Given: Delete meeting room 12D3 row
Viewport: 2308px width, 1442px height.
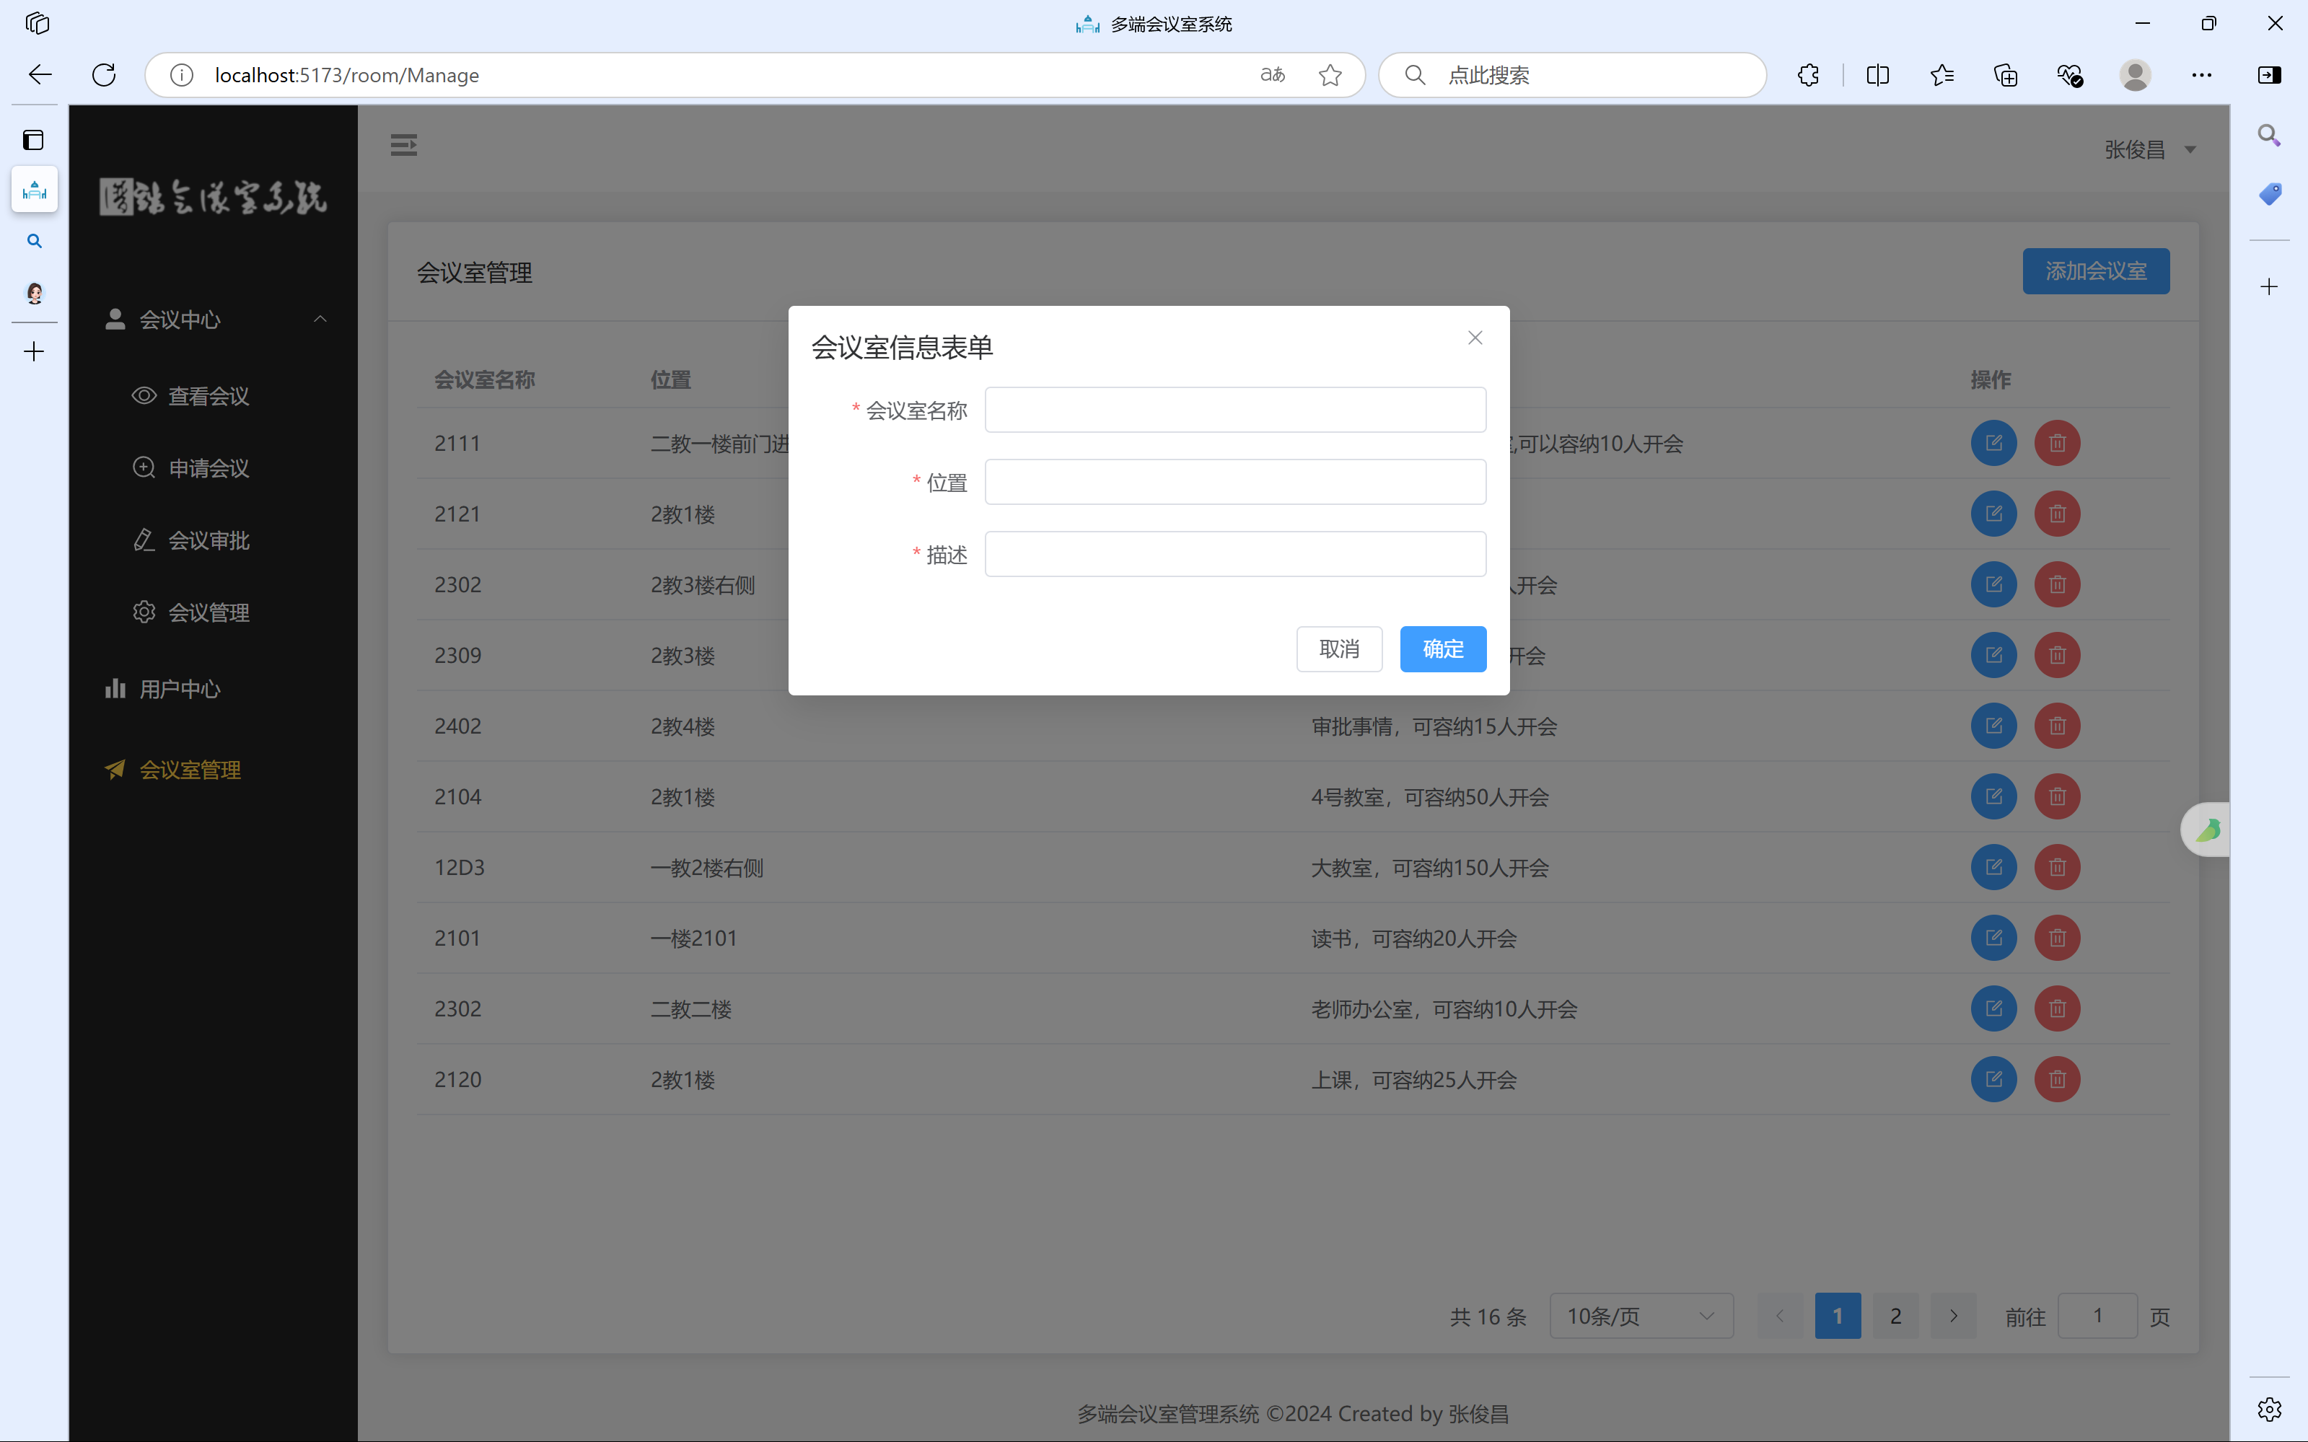Looking at the screenshot, I should 2057,867.
